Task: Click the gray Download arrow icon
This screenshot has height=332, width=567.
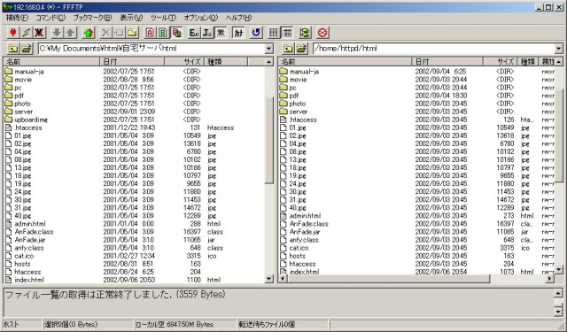Action: click(x=57, y=33)
